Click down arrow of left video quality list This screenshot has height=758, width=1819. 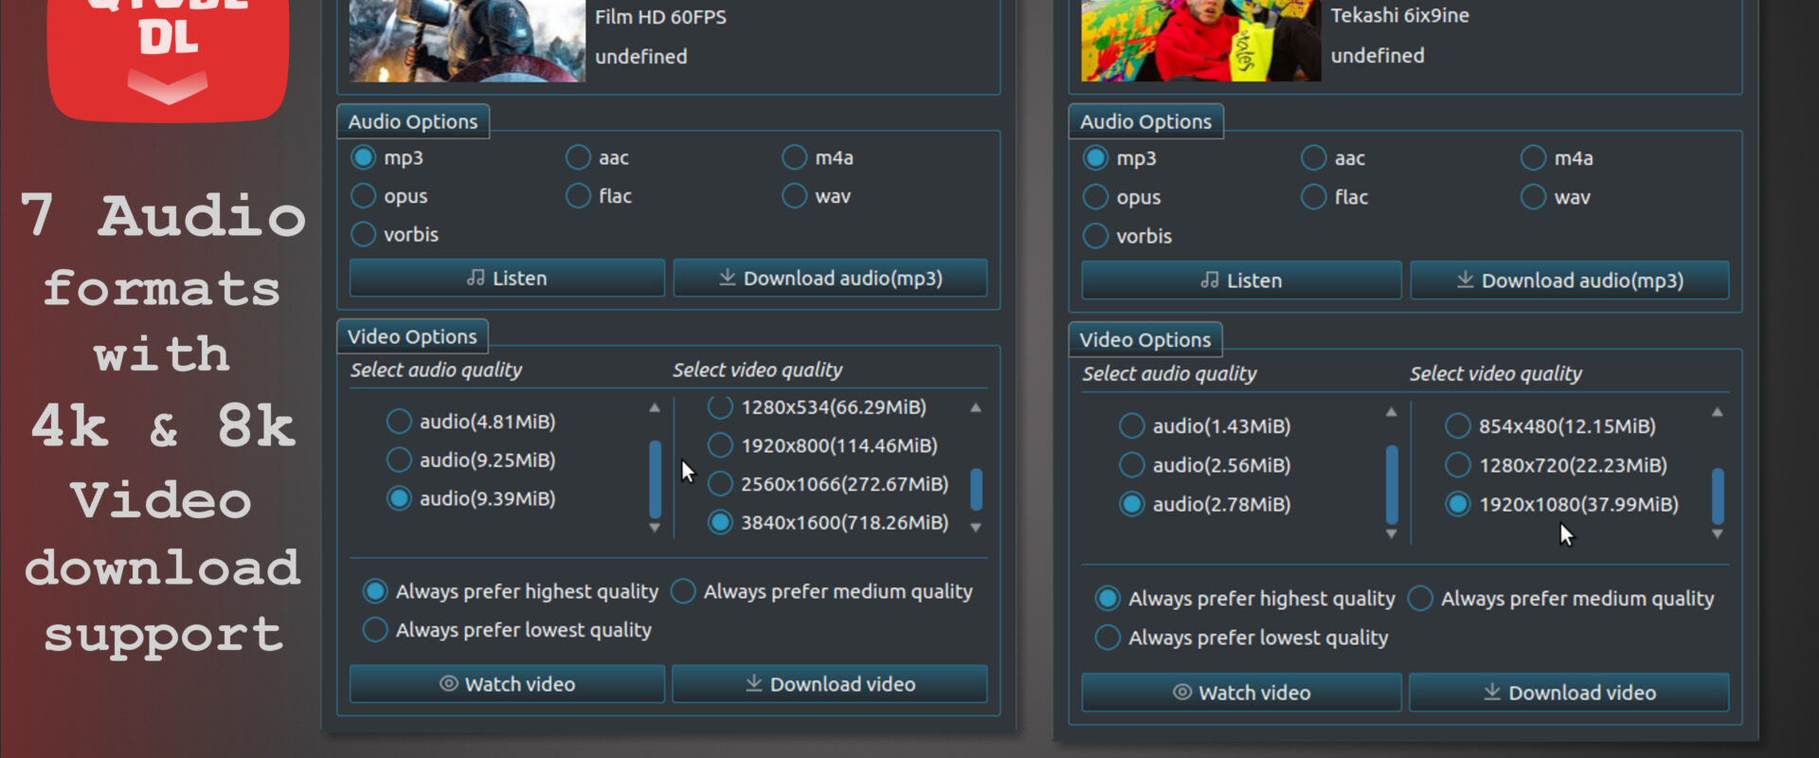(976, 528)
